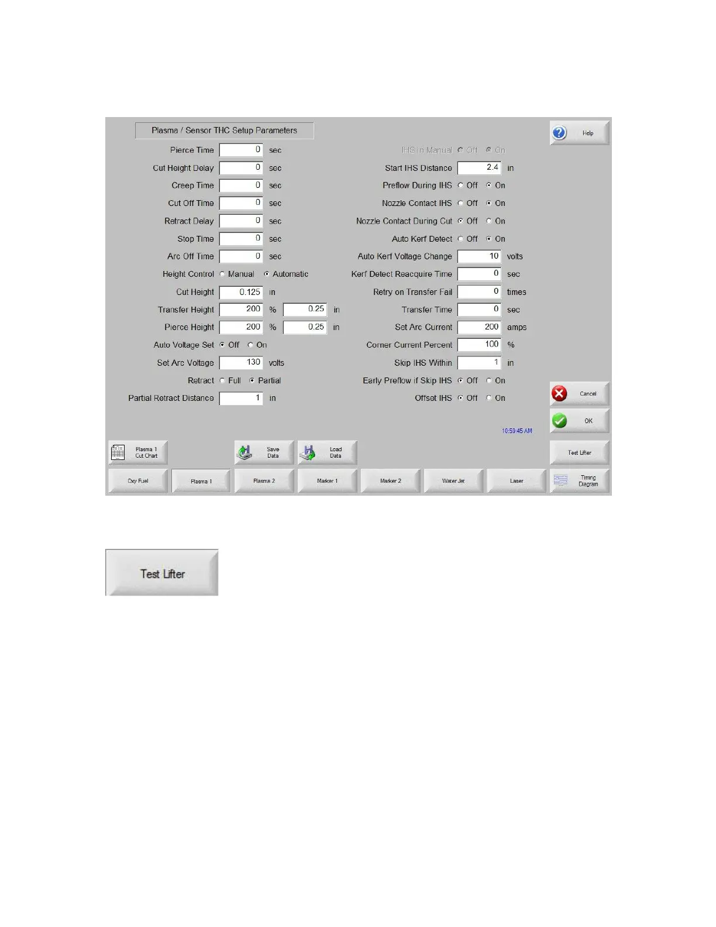
Task: Click the Cut Off Time field
Action: tap(241, 203)
